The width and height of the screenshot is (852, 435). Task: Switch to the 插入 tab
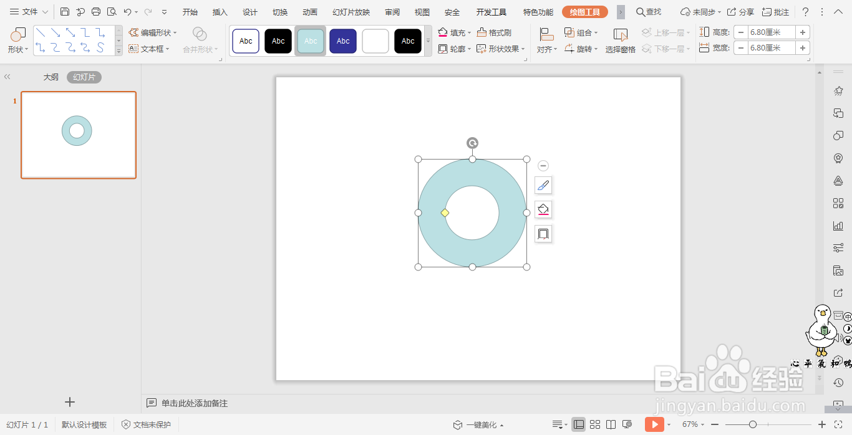pos(220,12)
